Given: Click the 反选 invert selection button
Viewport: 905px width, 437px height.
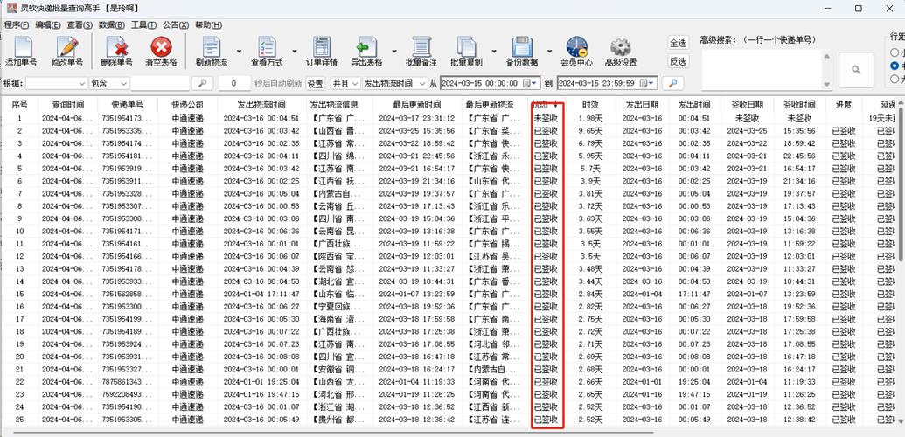Looking at the screenshot, I should point(678,61).
